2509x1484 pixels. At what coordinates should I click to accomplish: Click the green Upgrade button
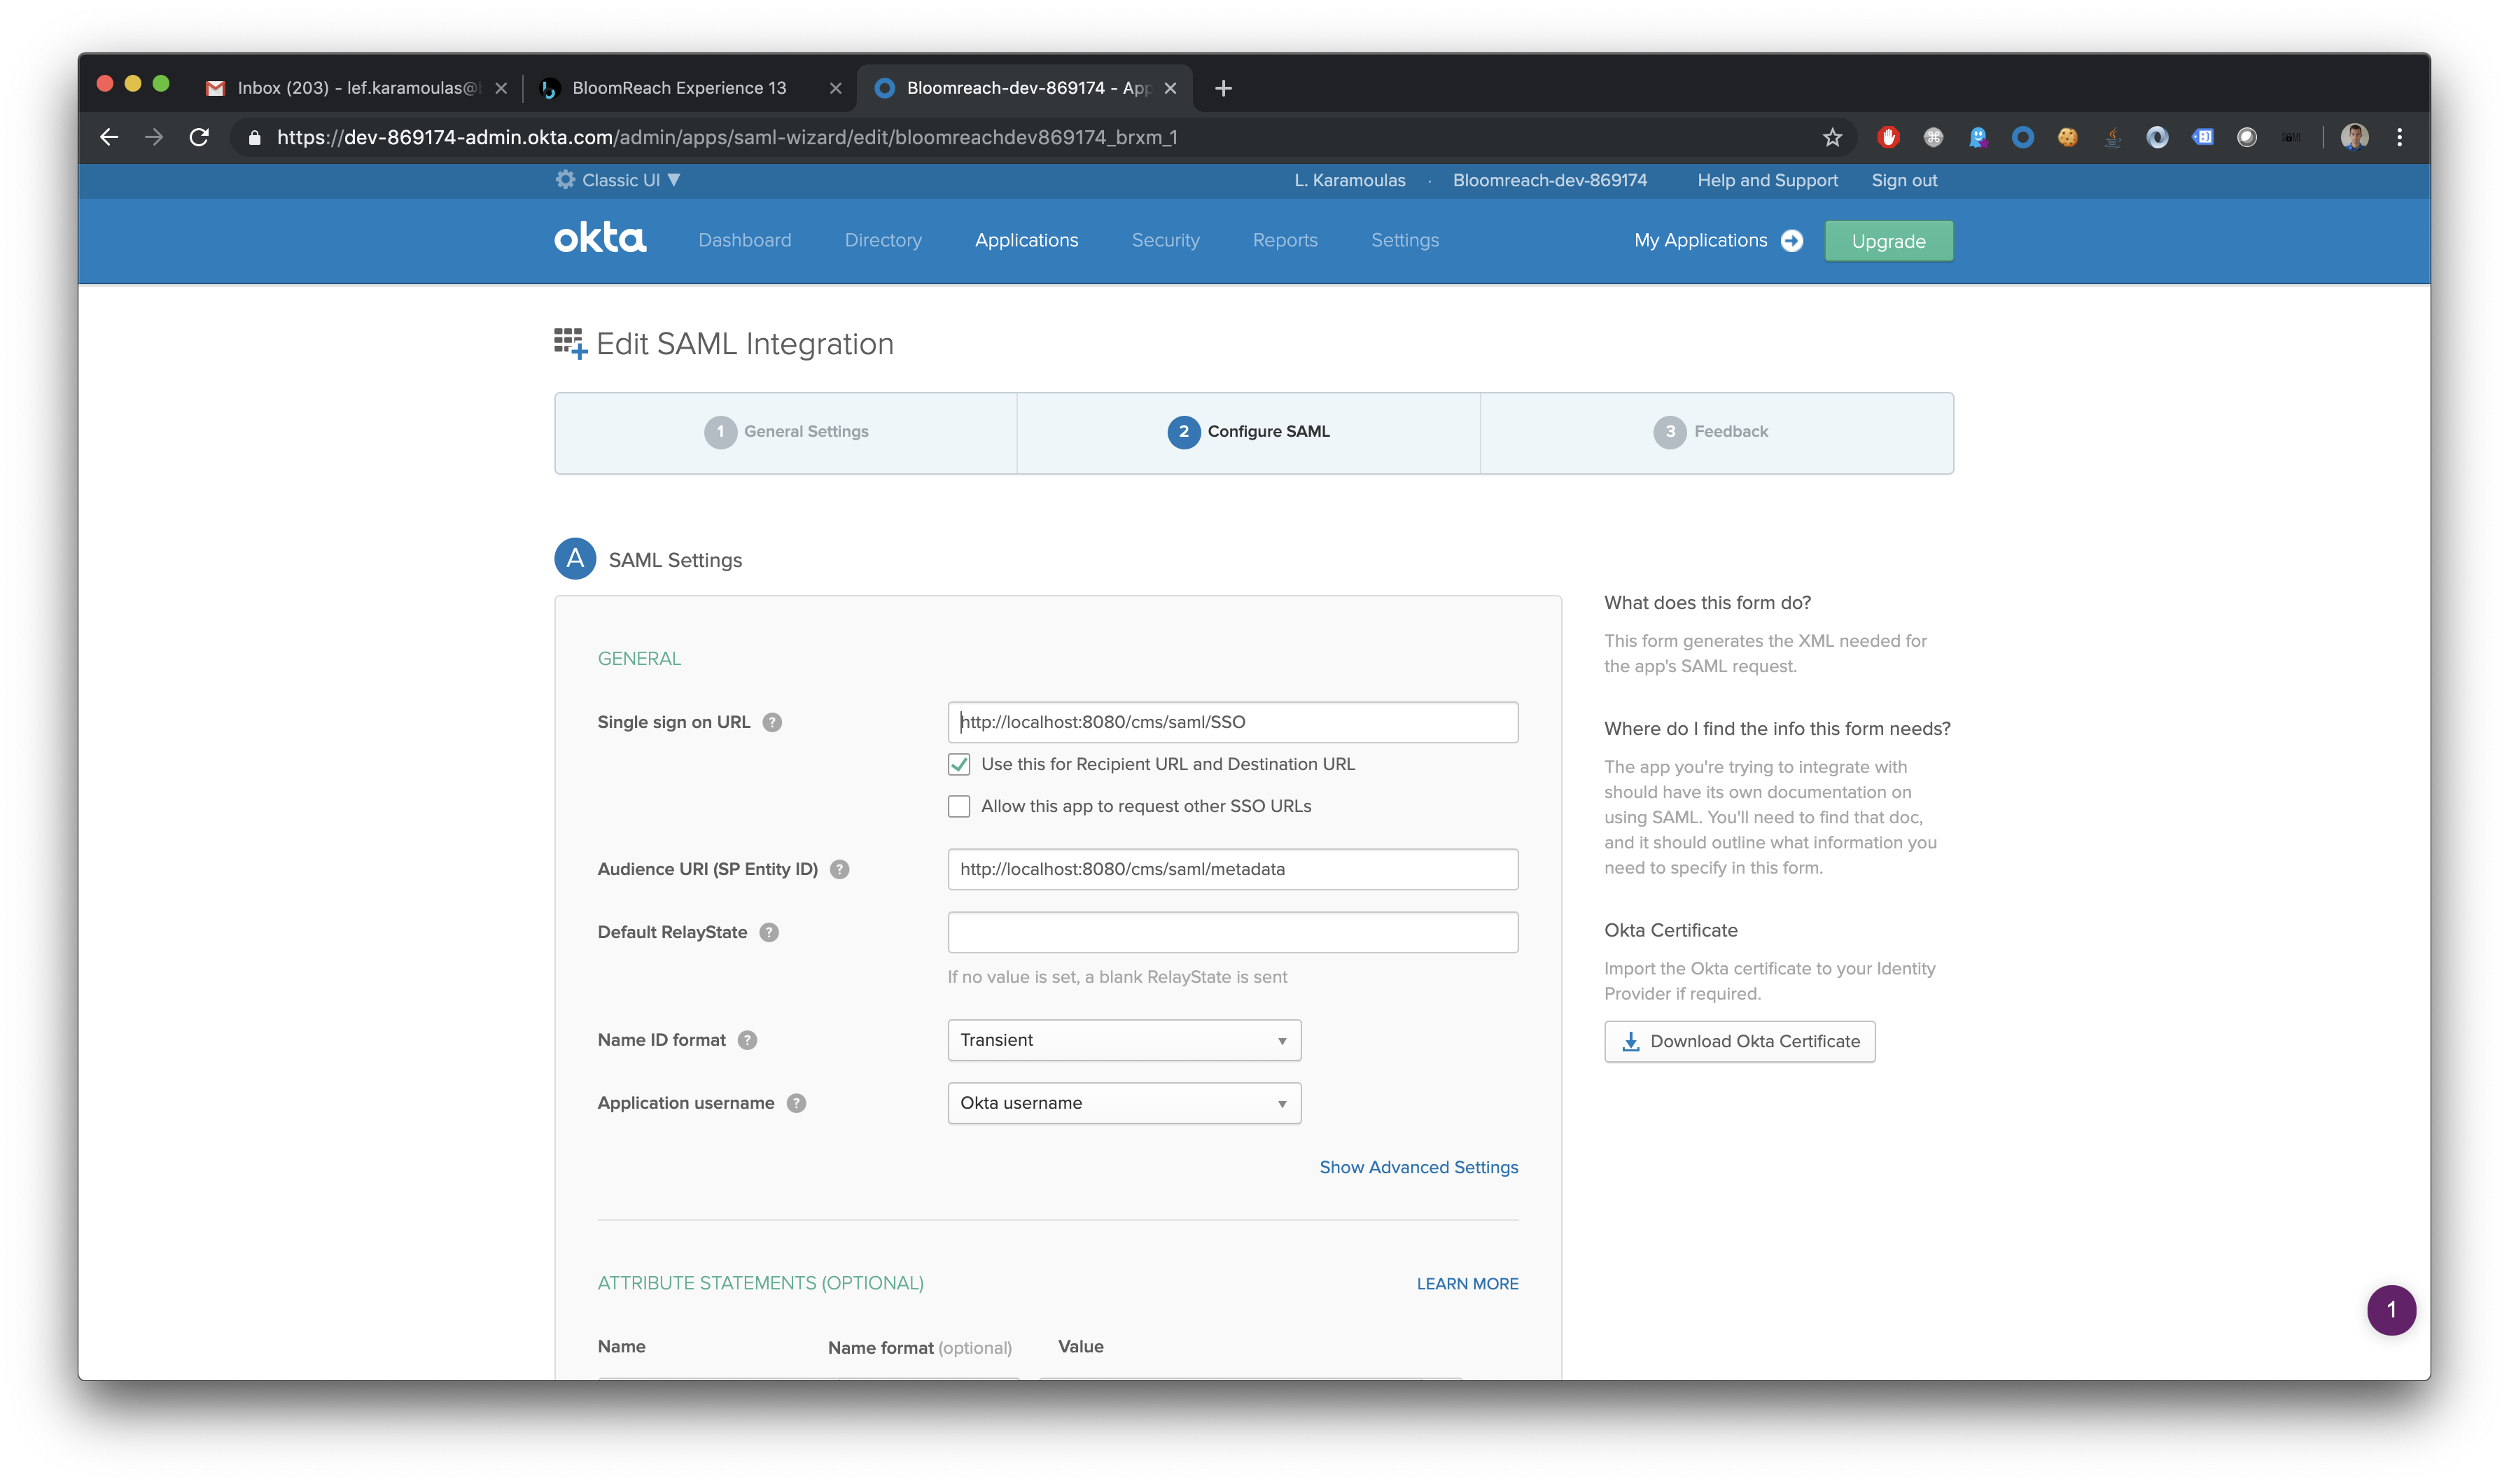pos(1888,241)
